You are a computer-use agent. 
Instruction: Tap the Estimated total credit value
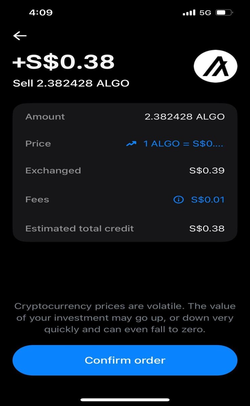[207, 228]
